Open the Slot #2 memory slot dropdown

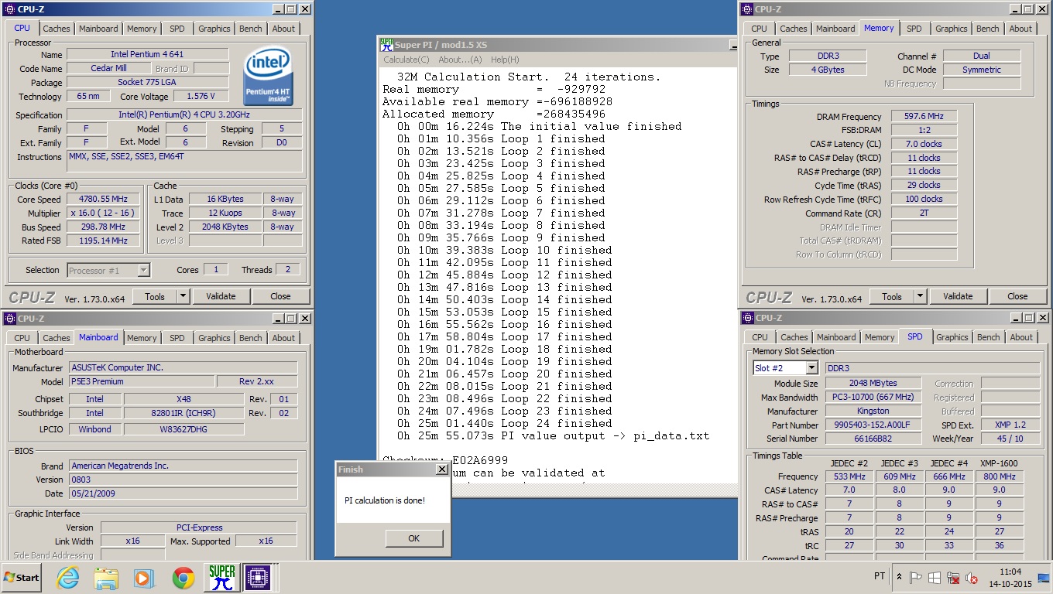pos(811,368)
